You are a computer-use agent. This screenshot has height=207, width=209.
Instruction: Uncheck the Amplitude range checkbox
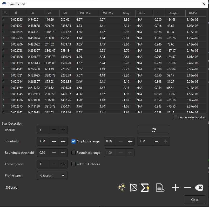point(73,141)
